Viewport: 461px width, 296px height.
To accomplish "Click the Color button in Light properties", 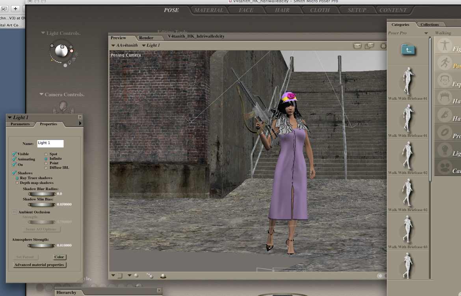I will (x=59, y=257).
